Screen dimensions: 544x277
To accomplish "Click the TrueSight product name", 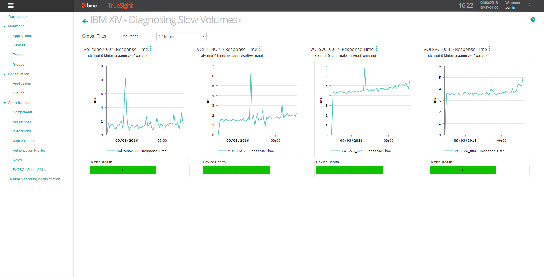I will (120, 5).
